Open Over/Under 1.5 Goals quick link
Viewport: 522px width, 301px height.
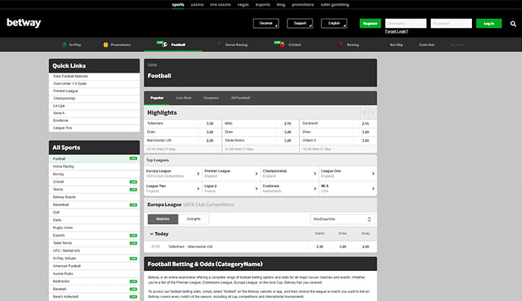pyautogui.click(x=70, y=84)
